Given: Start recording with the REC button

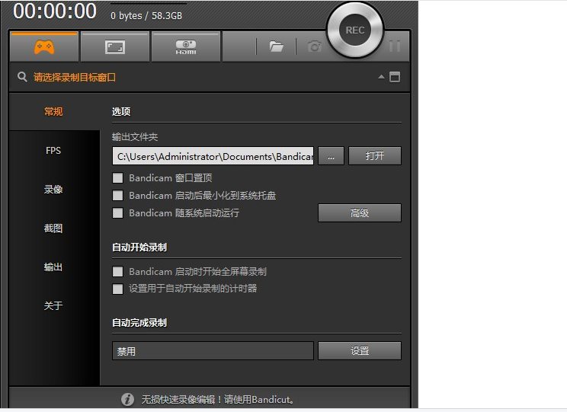Looking at the screenshot, I should [x=354, y=30].
